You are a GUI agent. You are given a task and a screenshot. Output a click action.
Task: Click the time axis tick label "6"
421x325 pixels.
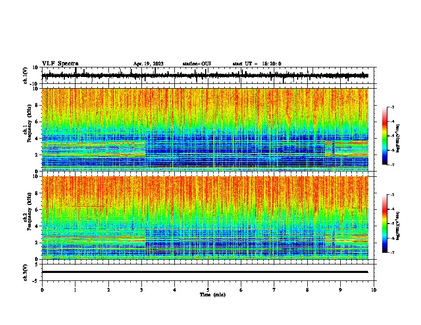[241, 290]
